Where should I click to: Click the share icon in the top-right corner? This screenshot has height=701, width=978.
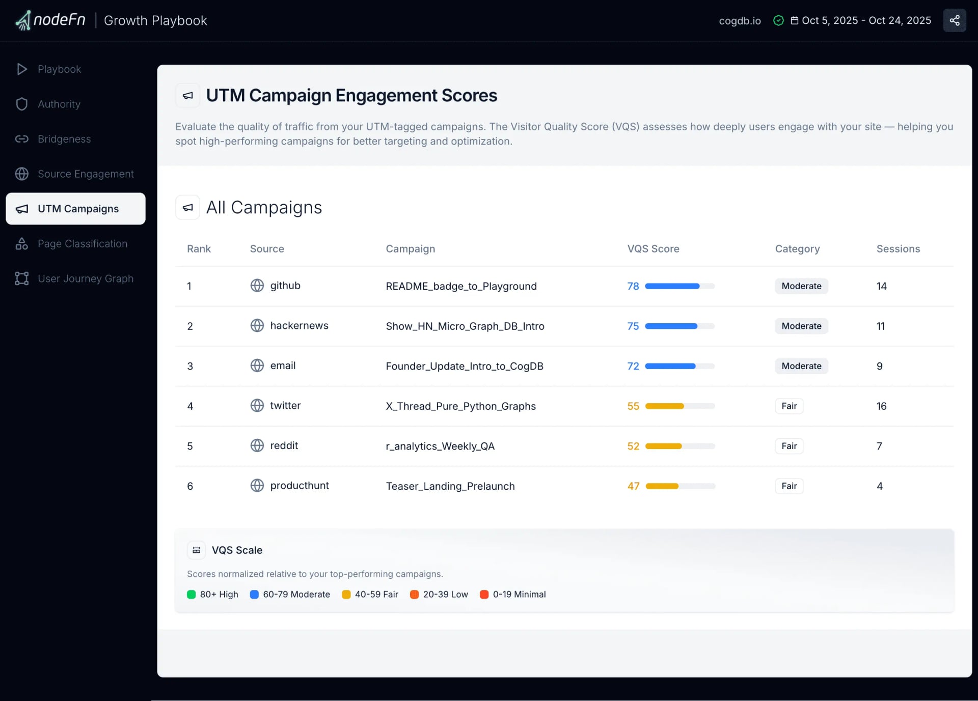pyautogui.click(x=955, y=20)
